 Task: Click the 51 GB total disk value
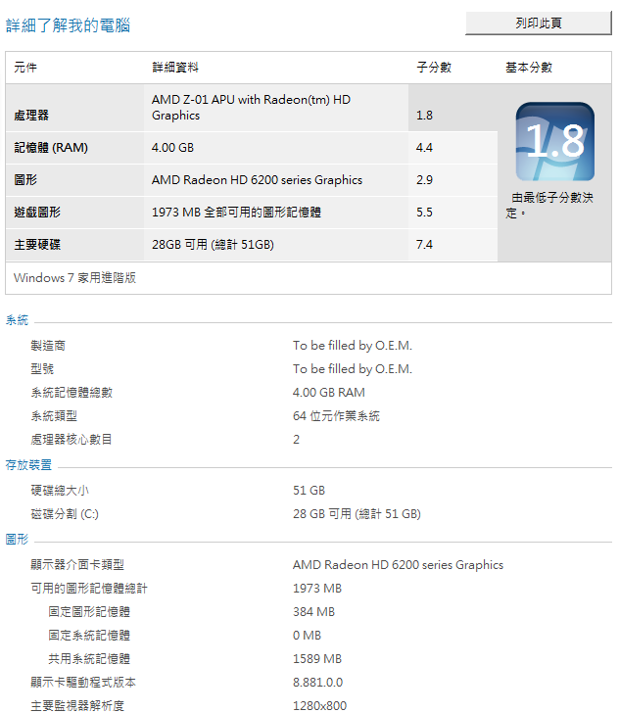(309, 490)
